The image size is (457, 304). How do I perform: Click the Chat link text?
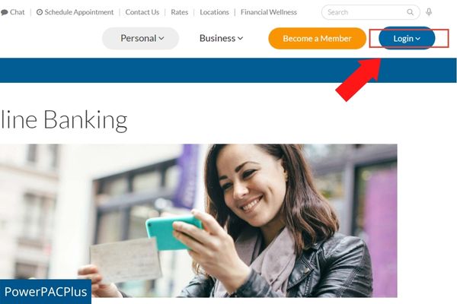point(18,12)
